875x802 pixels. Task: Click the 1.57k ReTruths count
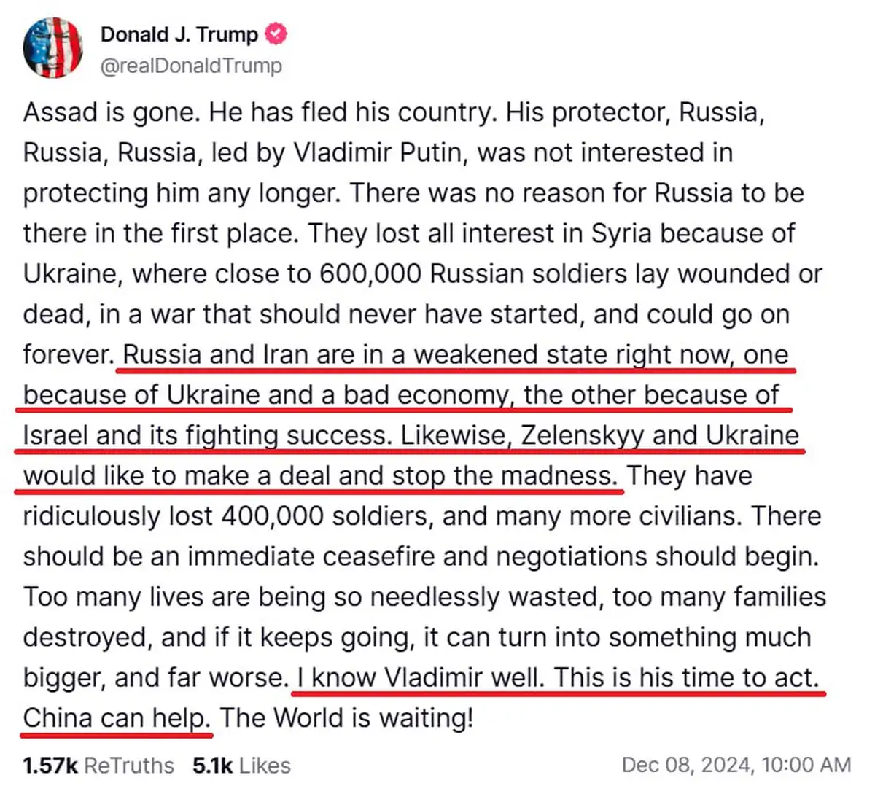pyautogui.click(x=98, y=766)
